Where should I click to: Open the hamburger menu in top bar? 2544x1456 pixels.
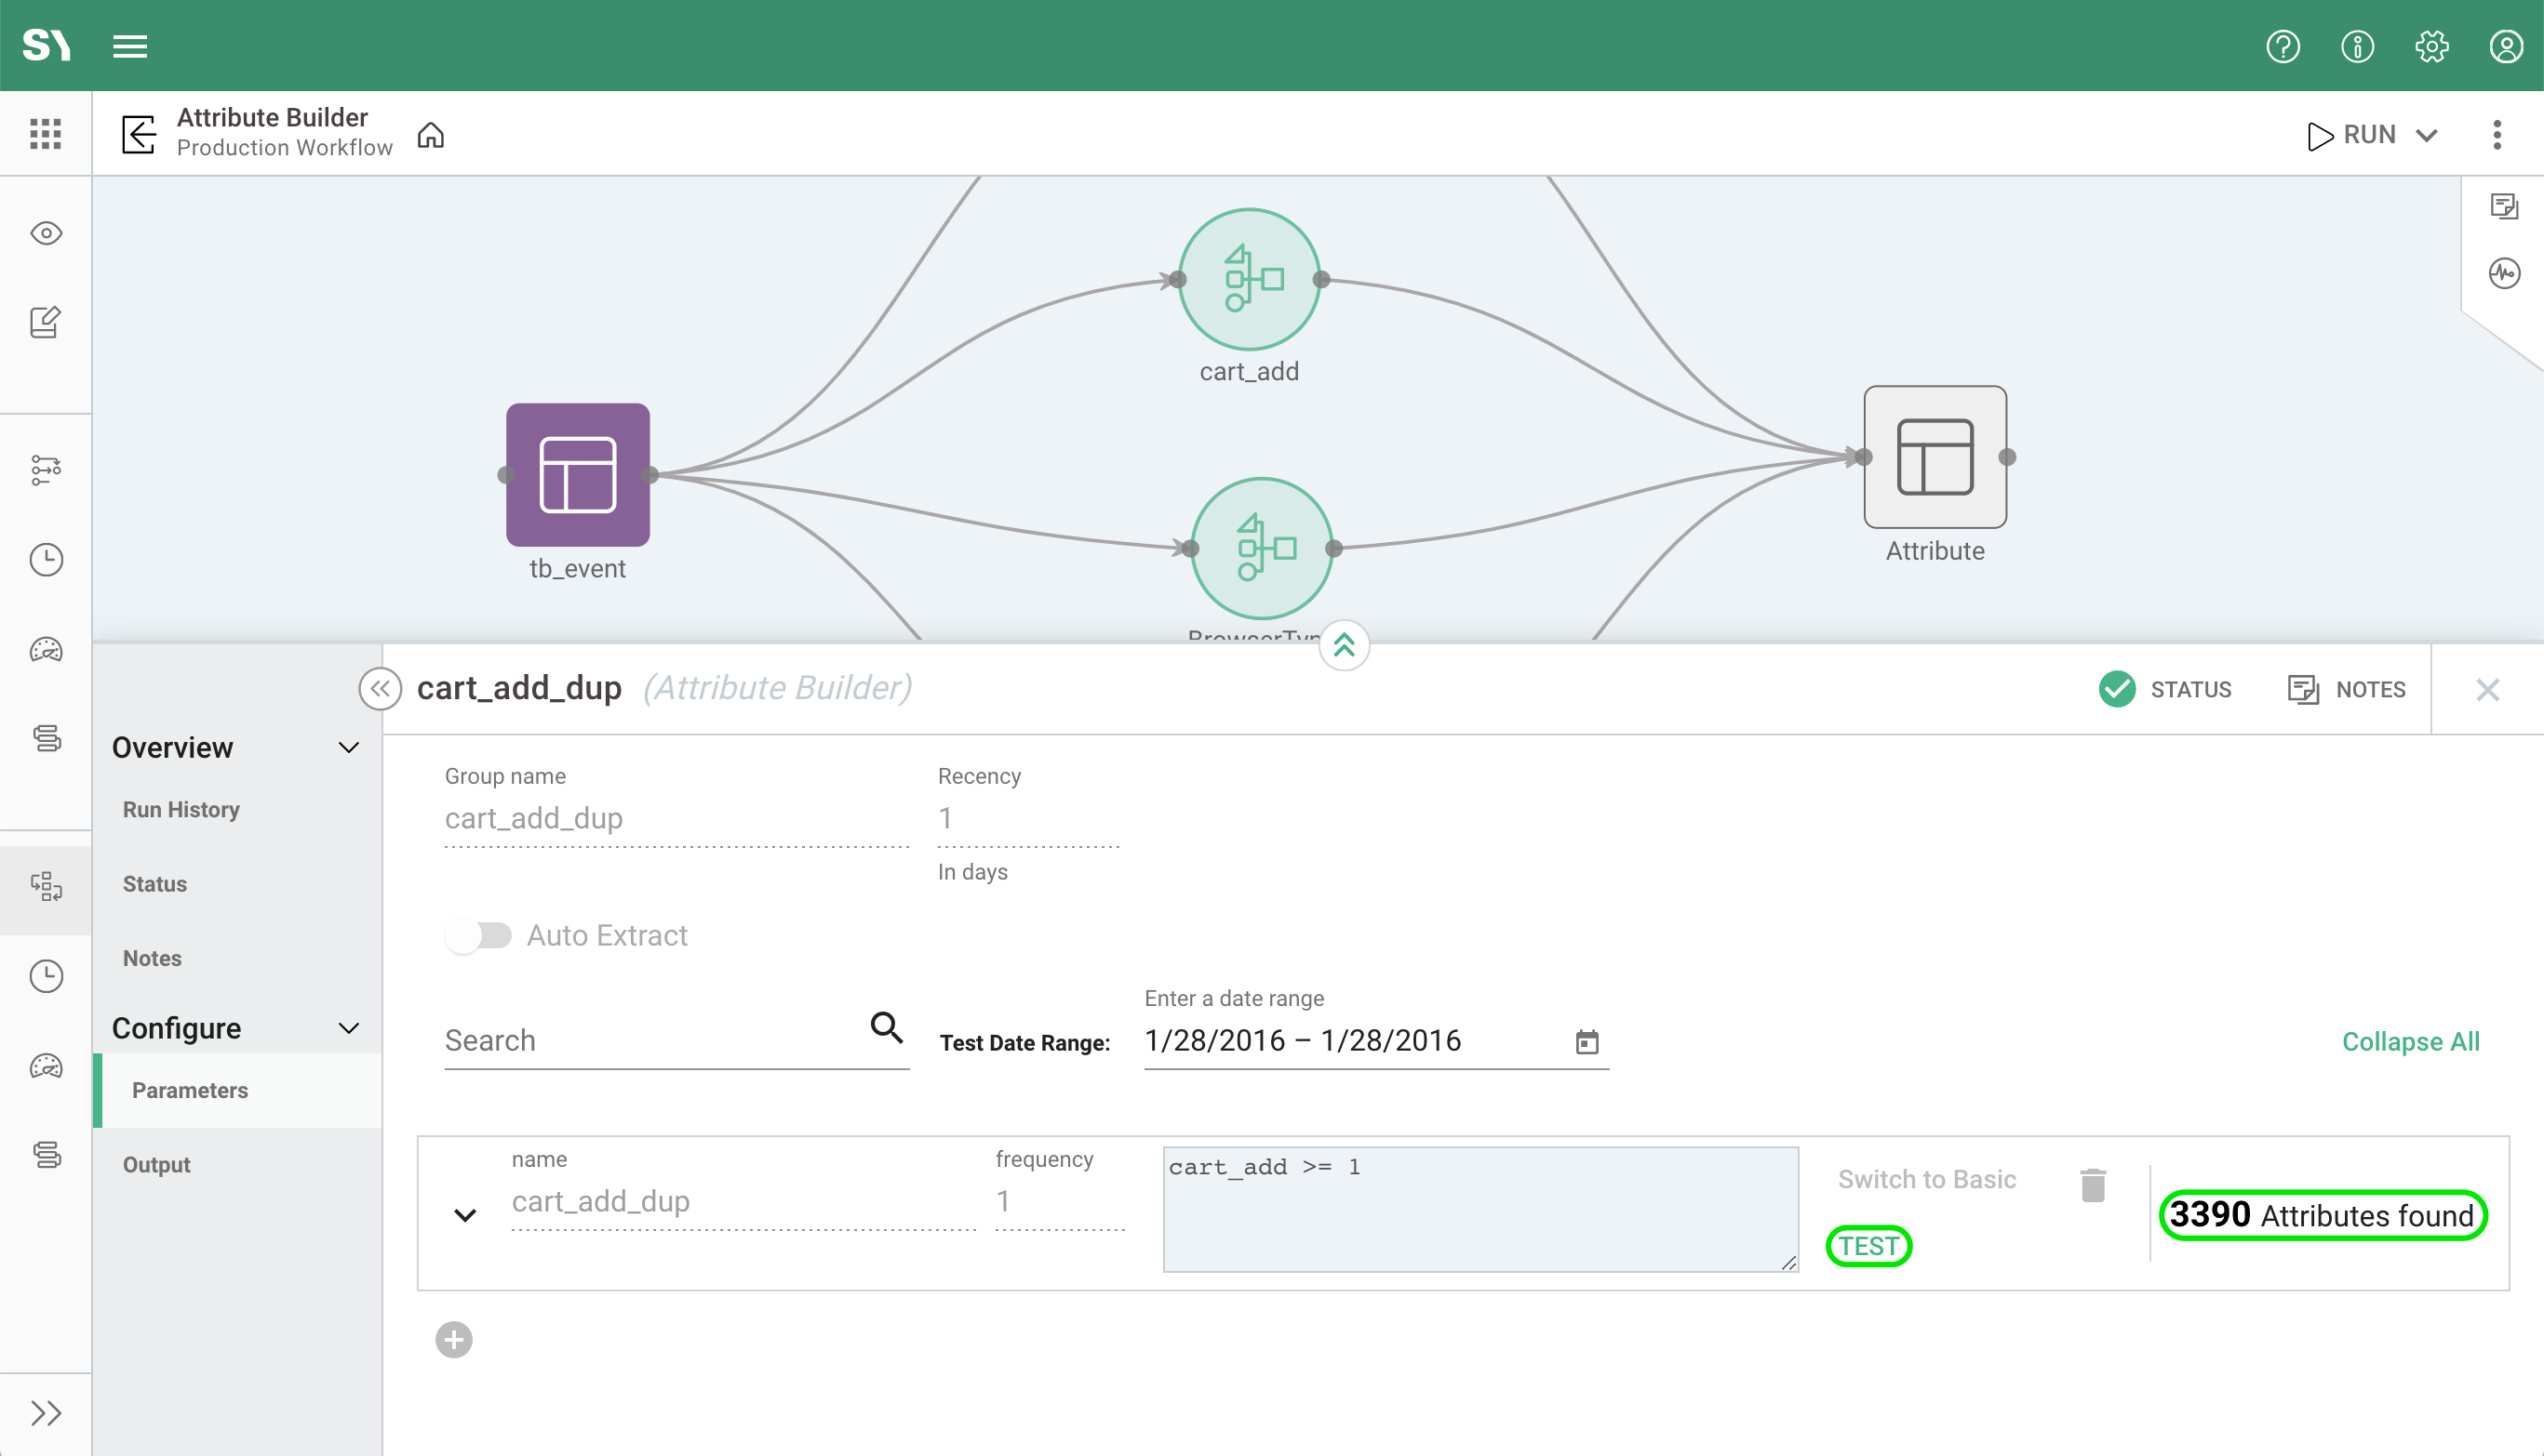tap(130, 46)
